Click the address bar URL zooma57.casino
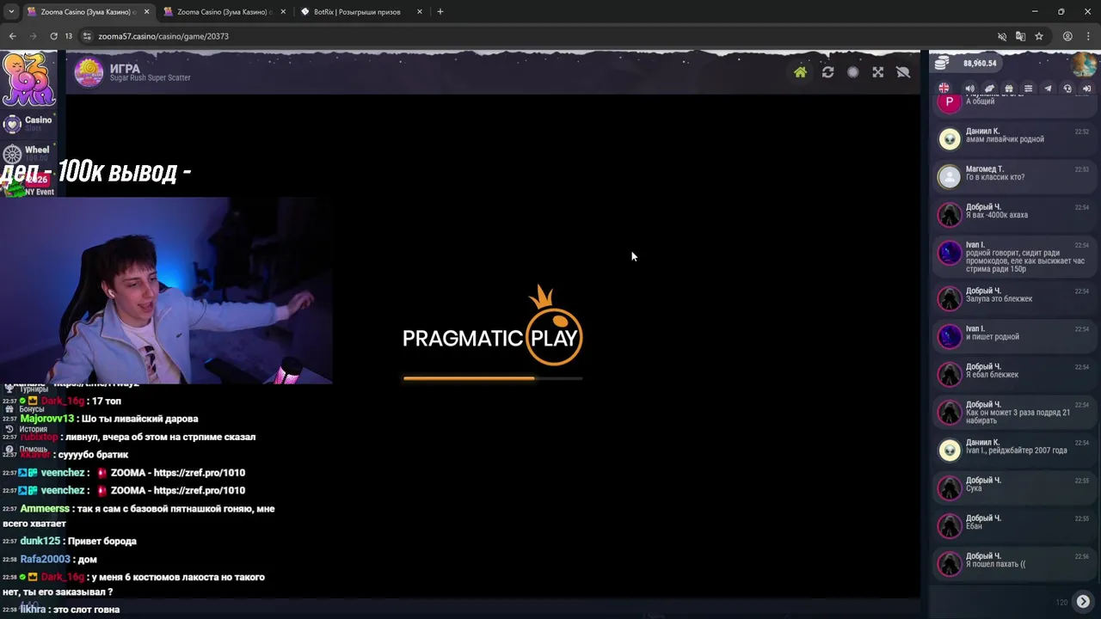1101x619 pixels. point(163,36)
